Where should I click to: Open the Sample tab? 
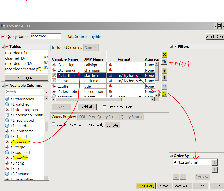pyautogui.click(x=91, y=47)
